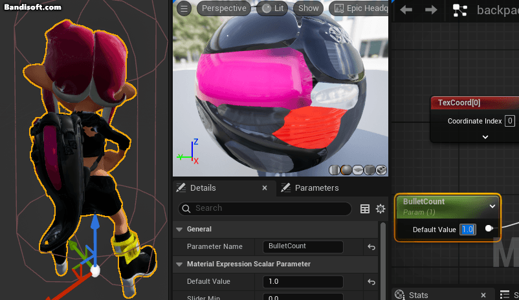Click the Details search field
Screen dimensions: 519x300
(x=265, y=208)
